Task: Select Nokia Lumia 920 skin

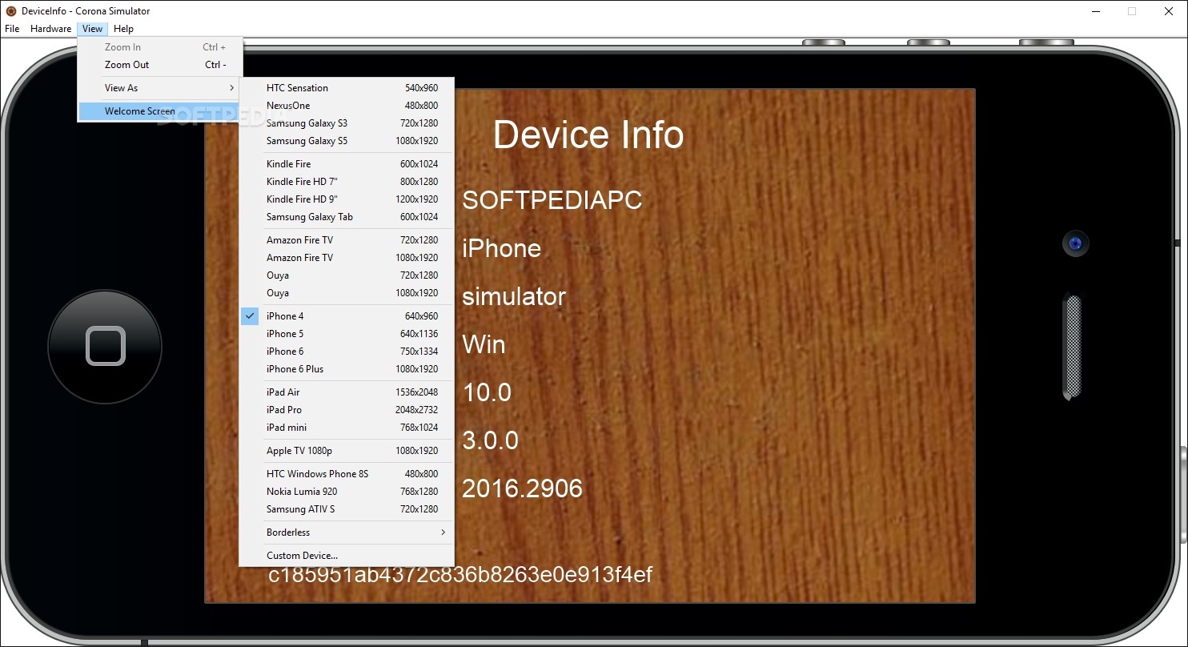Action: coord(347,492)
